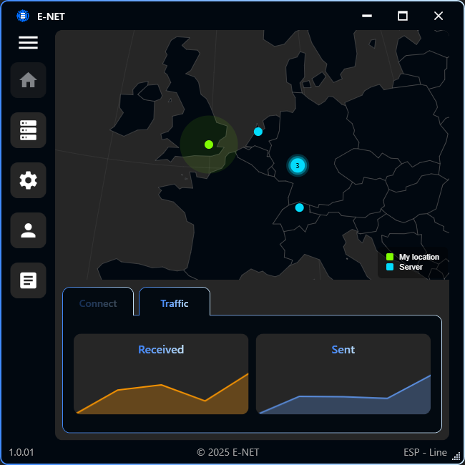Click the window resize grip
The width and height of the screenshot is (465, 465).
click(x=456, y=457)
